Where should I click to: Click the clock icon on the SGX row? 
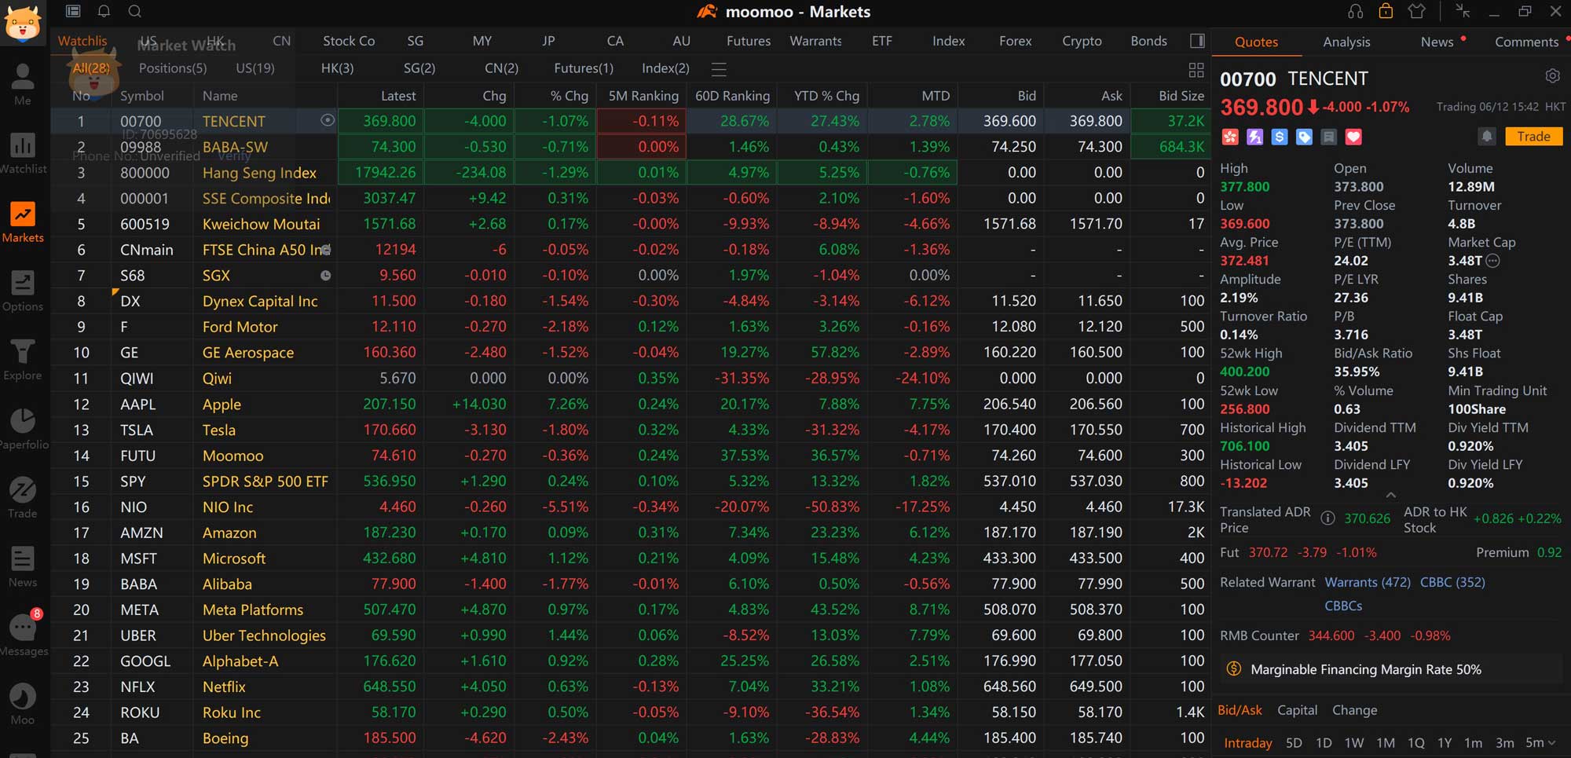[x=325, y=275]
